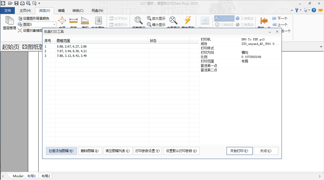This screenshot has height=180, width=324.
Task: Switch to the 编辑 ribbon tab
Action: [x=61, y=11]
